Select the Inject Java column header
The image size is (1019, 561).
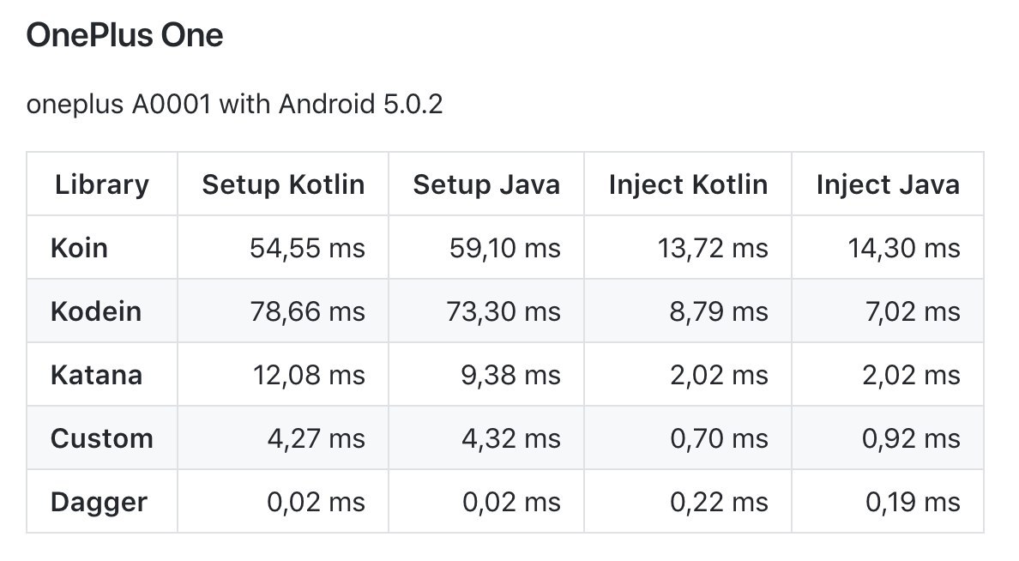pyautogui.click(x=888, y=184)
